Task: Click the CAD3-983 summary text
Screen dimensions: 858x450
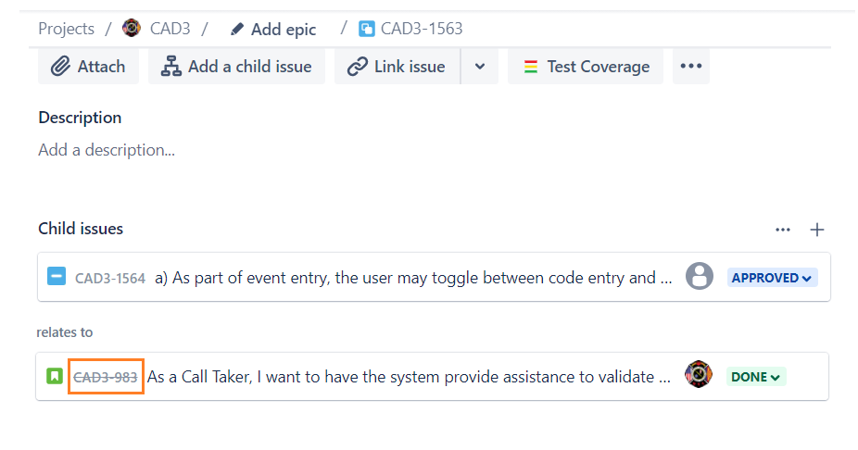Action: pyautogui.click(x=409, y=377)
